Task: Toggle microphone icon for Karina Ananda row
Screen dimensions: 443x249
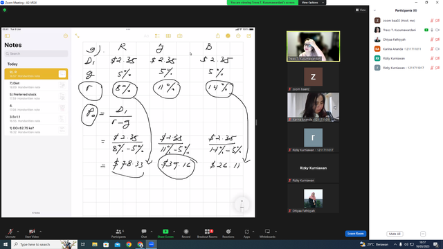Action: click(432, 49)
